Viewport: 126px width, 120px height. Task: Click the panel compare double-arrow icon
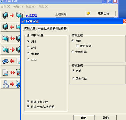point(11,38)
